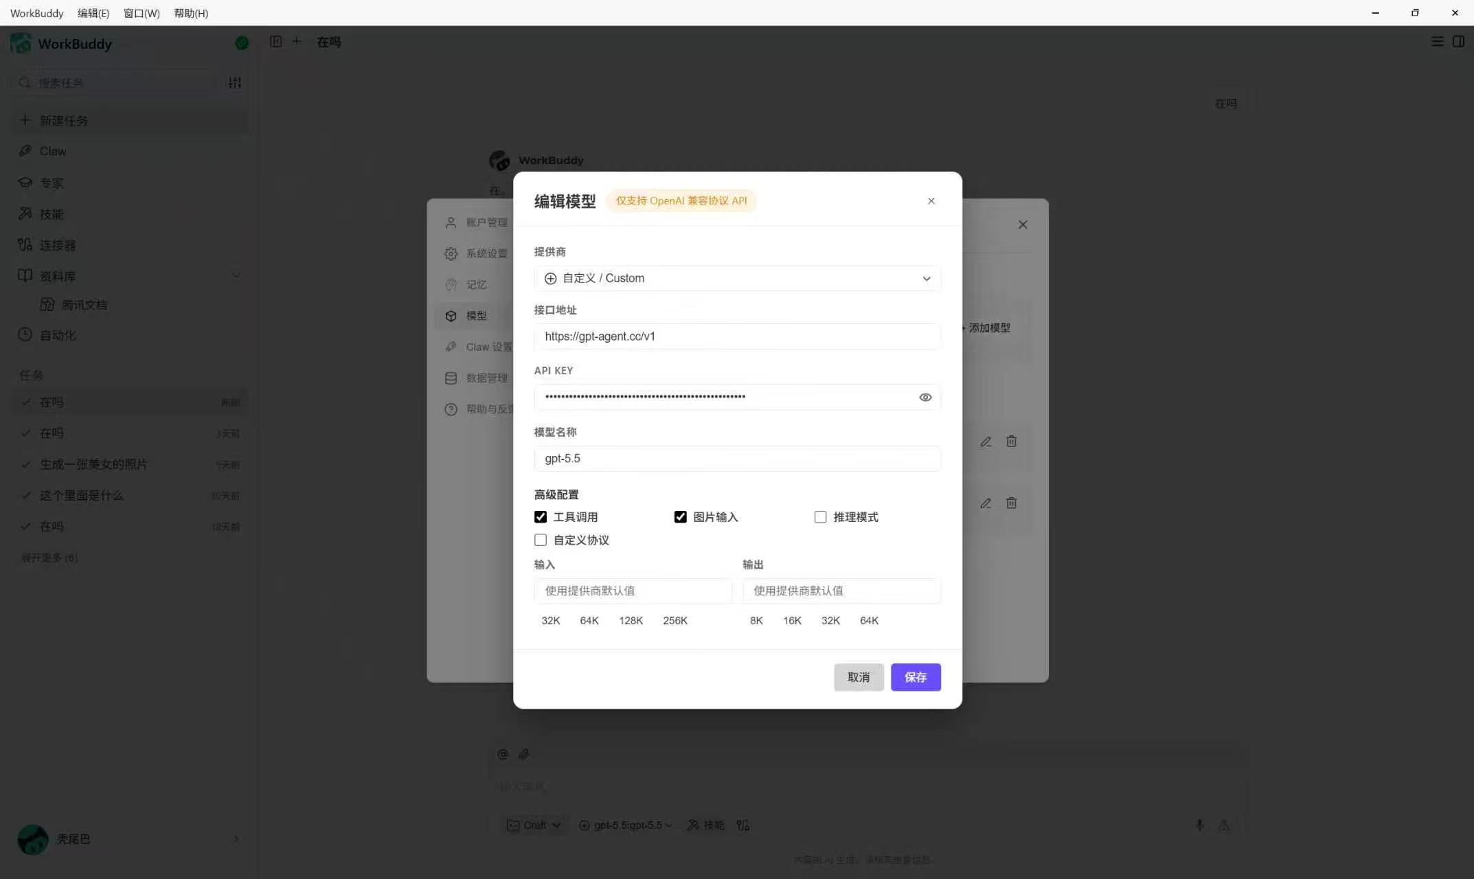Open 系统设置 in settings sidebar
Image resolution: width=1474 pixels, height=879 pixels.
477,253
